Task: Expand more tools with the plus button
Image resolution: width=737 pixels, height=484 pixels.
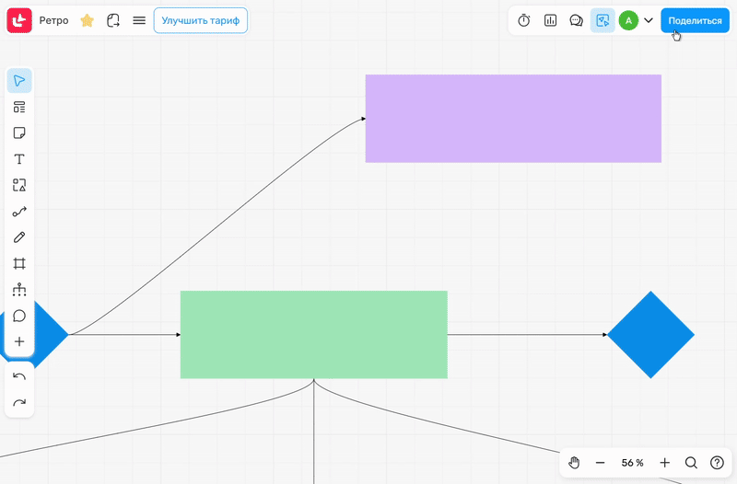Action: coord(19,341)
